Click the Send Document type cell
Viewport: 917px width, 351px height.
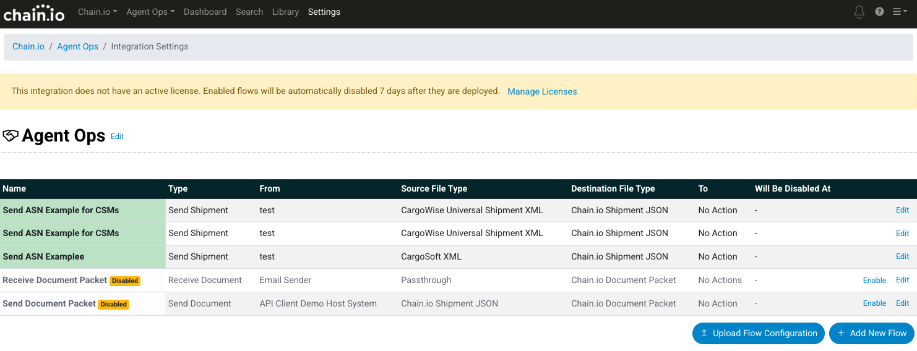click(x=199, y=303)
